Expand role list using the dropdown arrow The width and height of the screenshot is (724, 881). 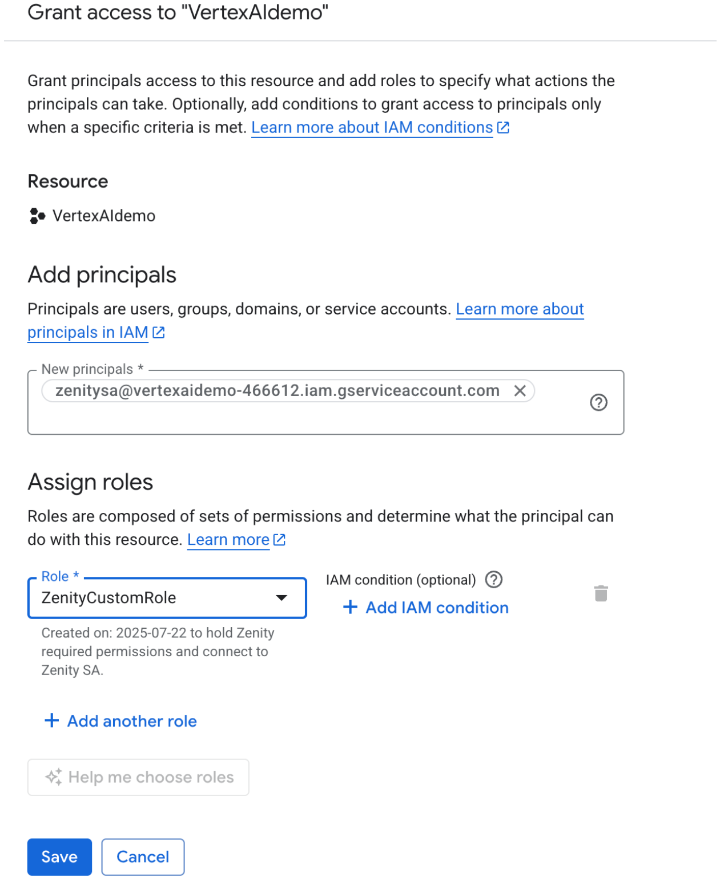281,598
